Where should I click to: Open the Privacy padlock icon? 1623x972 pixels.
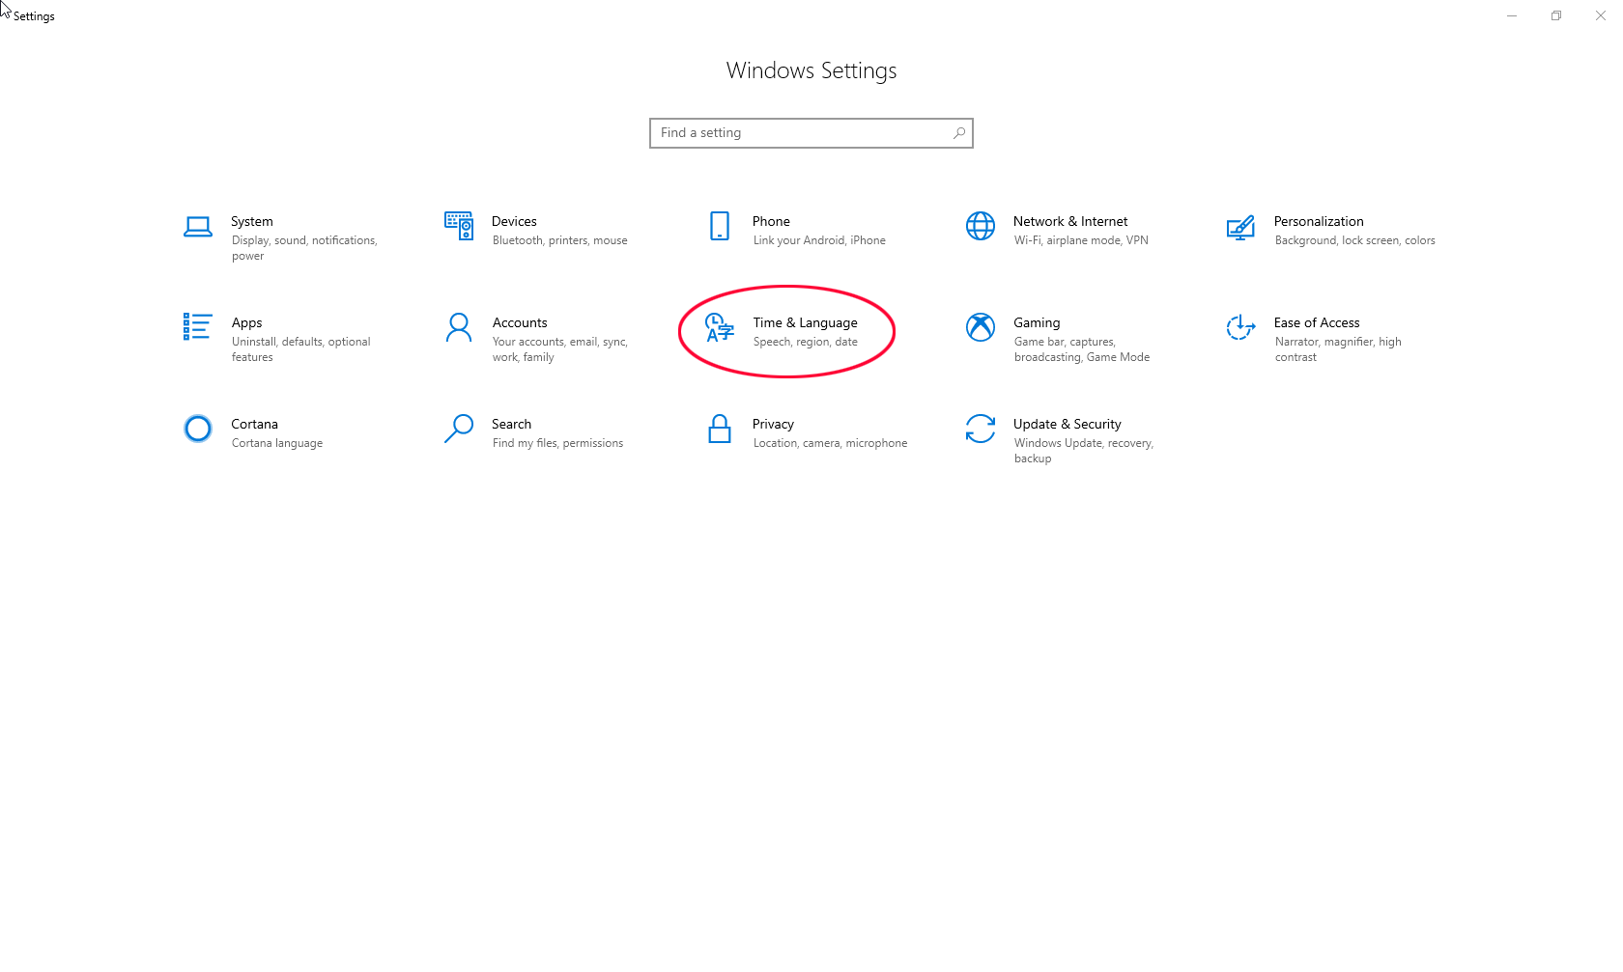[x=720, y=429]
